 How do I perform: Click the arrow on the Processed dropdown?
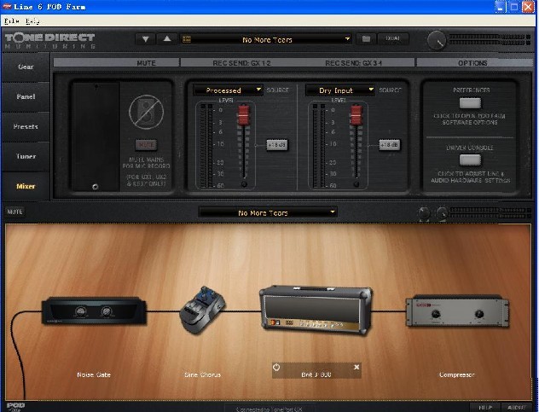pyautogui.click(x=258, y=90)
